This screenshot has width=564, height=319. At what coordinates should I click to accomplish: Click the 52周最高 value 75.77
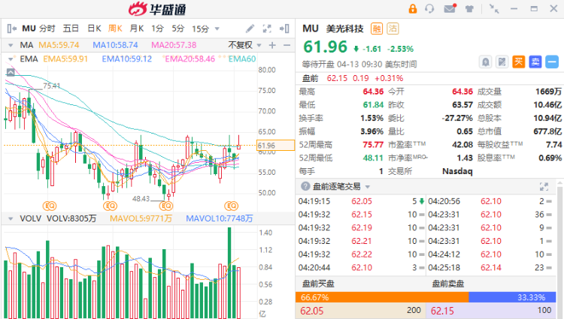373,145
